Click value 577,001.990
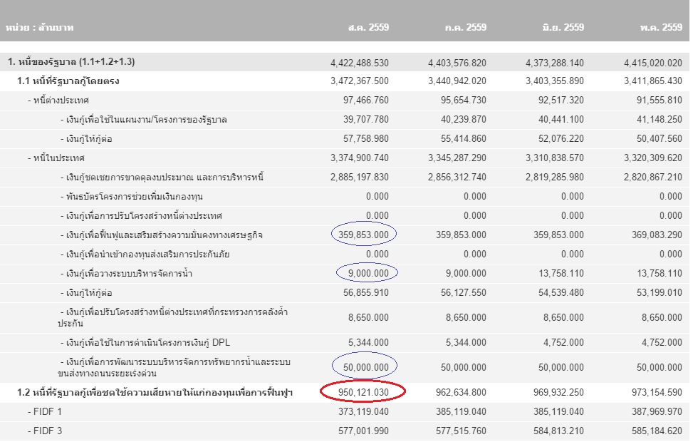 pyautogui.click(x=363, y=431)
